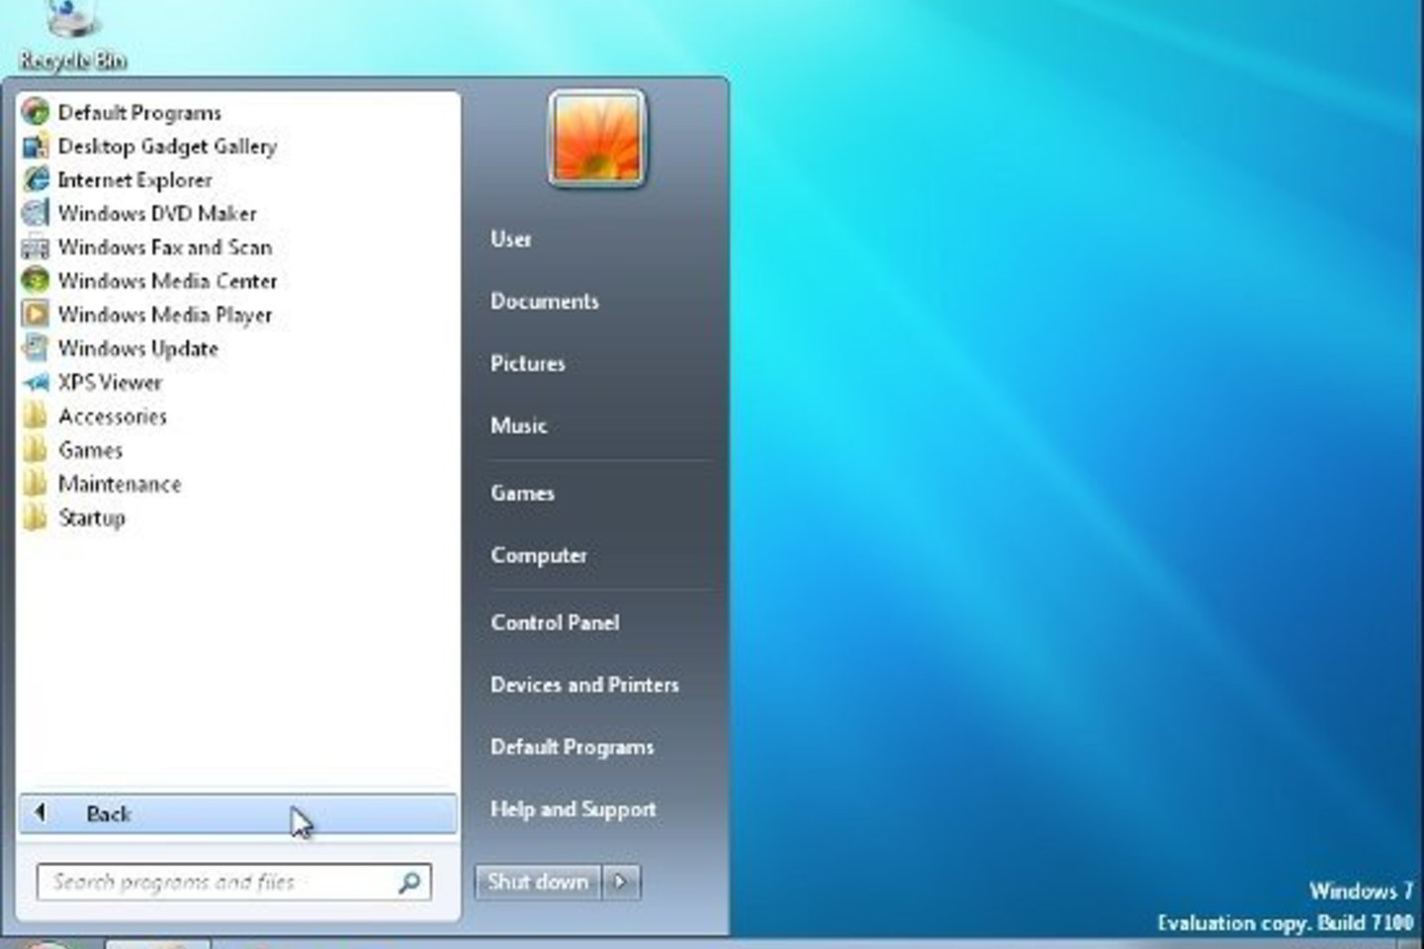The width and height of the screenshot is (1424, 949).
Task: Open Windows Update using its icon
Action: coord(36,348)
